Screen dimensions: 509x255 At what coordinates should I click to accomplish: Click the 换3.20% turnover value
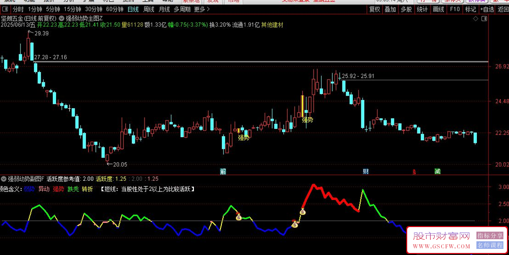[x=220, y=25]
